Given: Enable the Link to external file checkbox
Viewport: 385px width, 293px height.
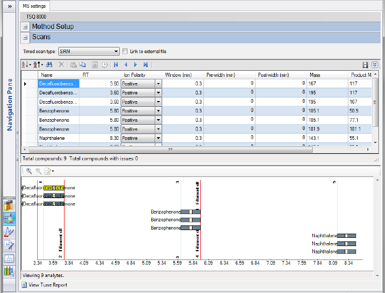Looking at the screenshot, I should coord(125,52).
